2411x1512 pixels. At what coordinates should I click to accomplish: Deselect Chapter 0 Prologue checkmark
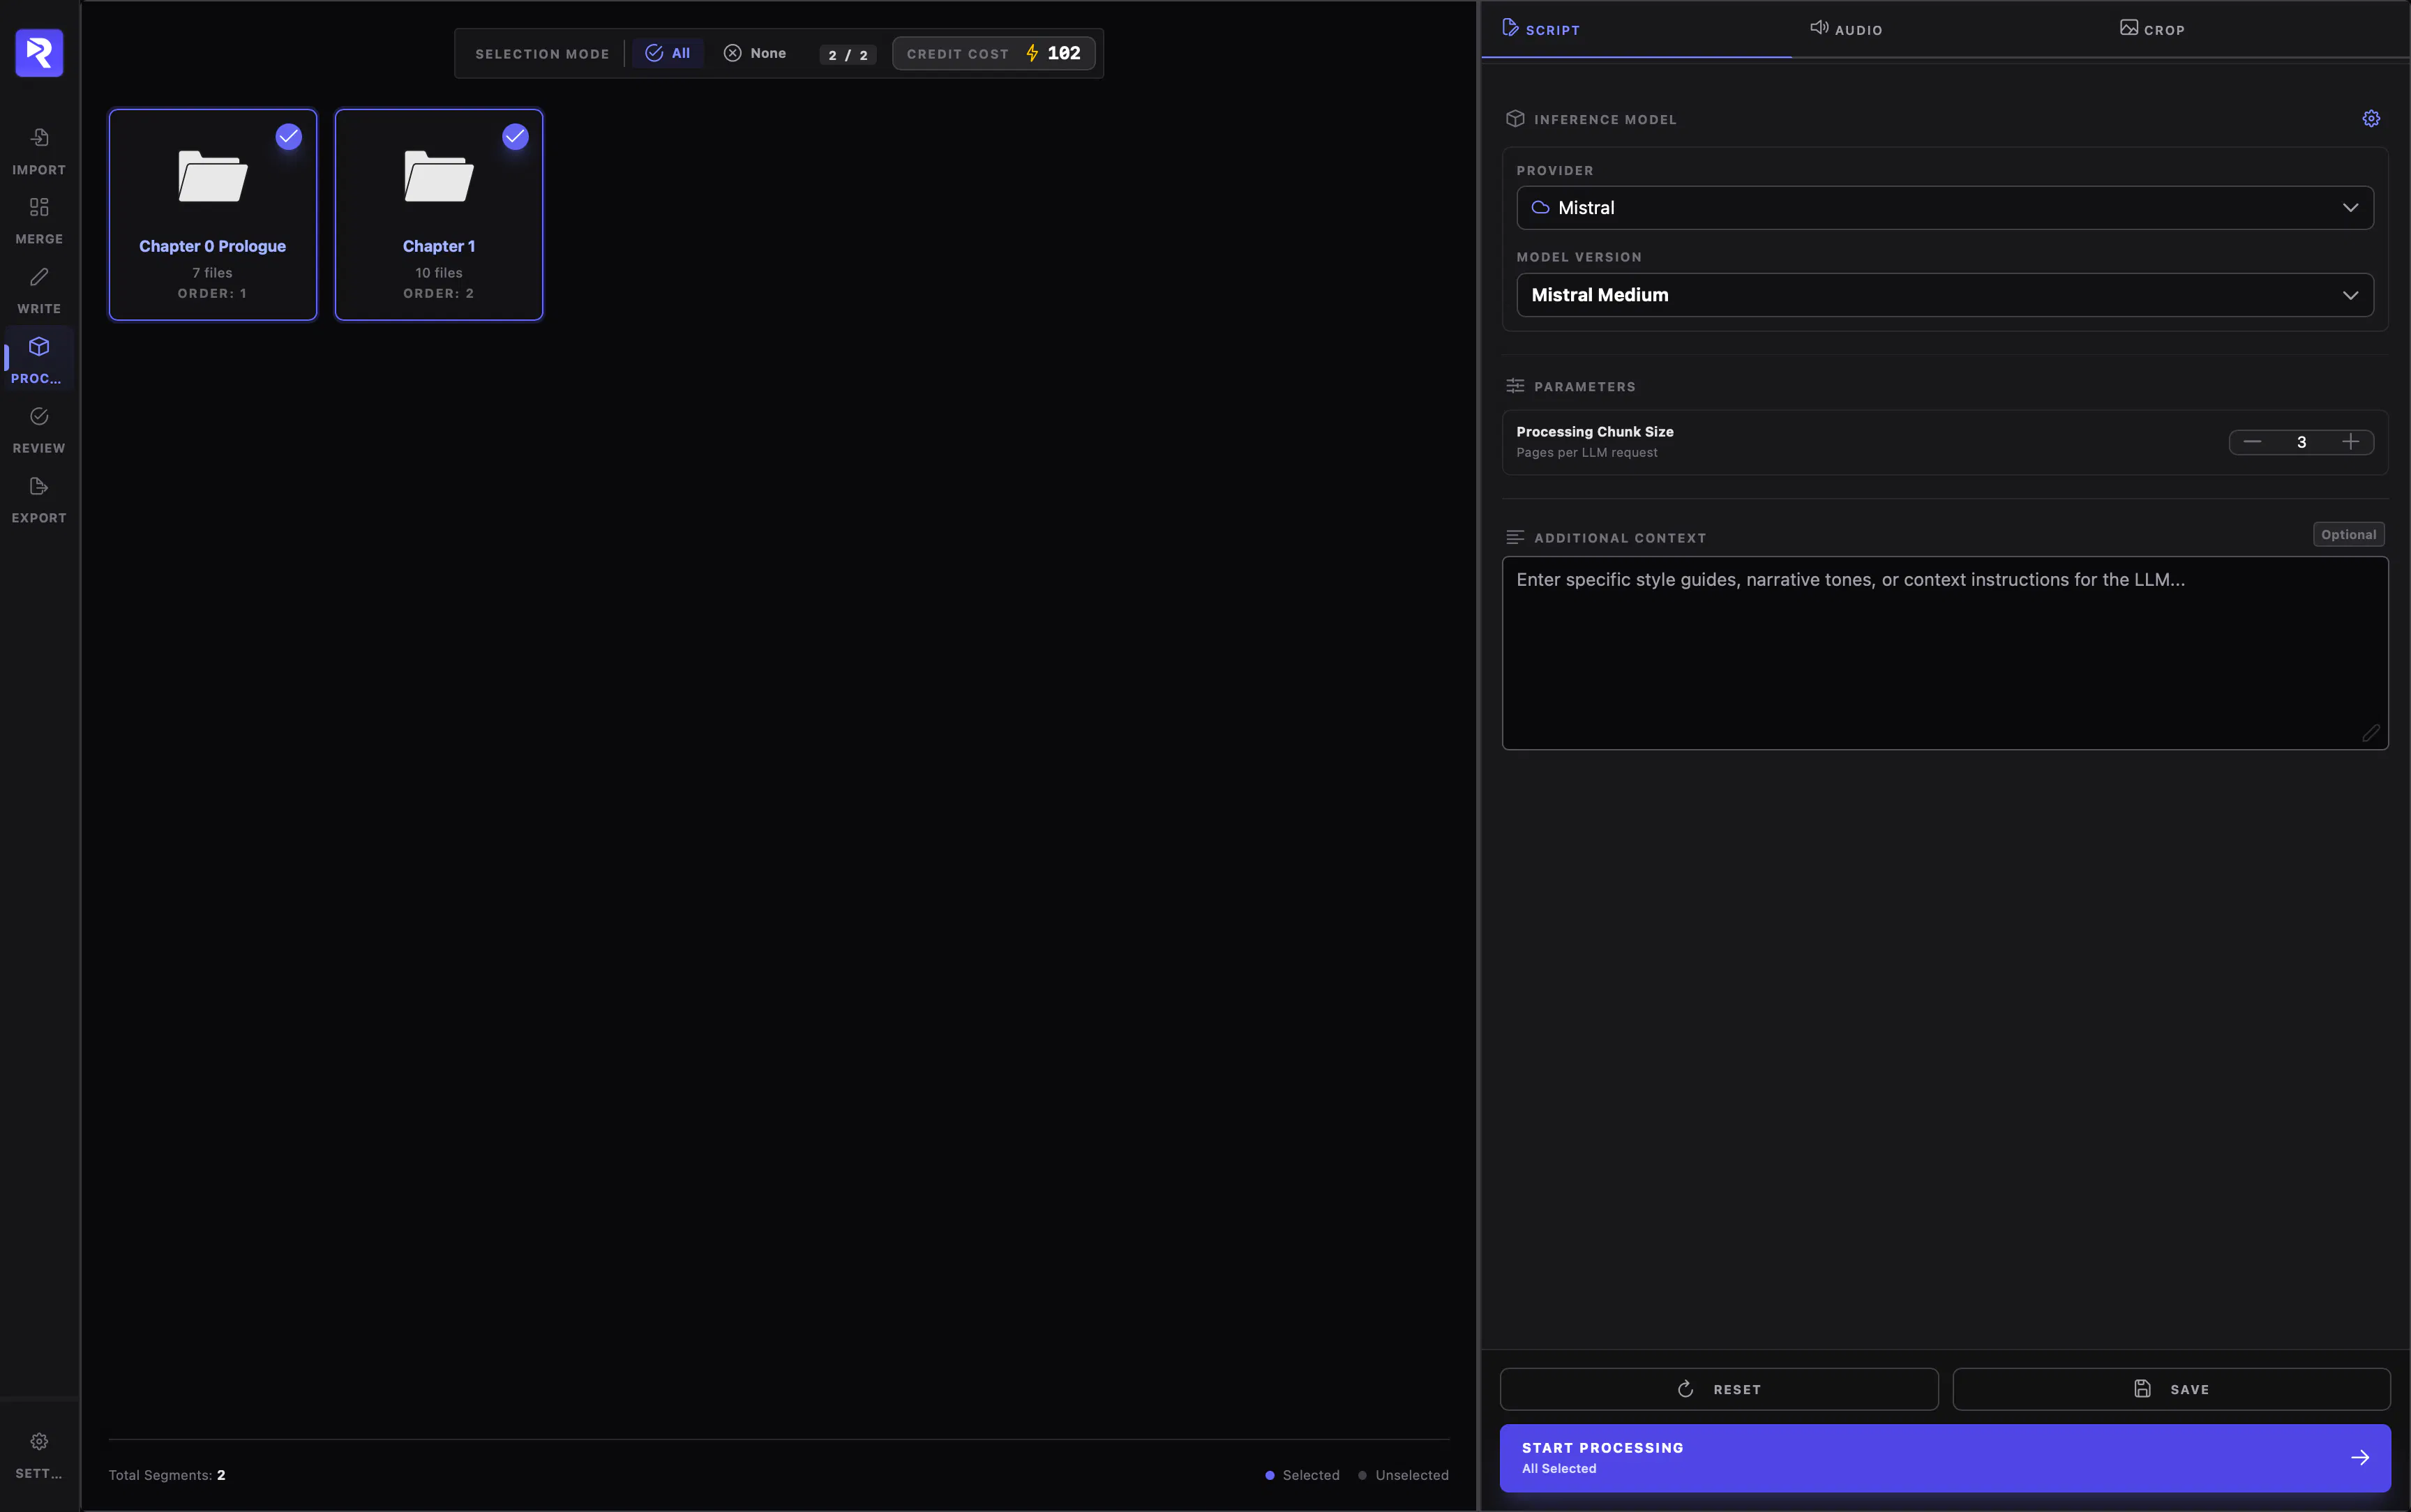288,137
